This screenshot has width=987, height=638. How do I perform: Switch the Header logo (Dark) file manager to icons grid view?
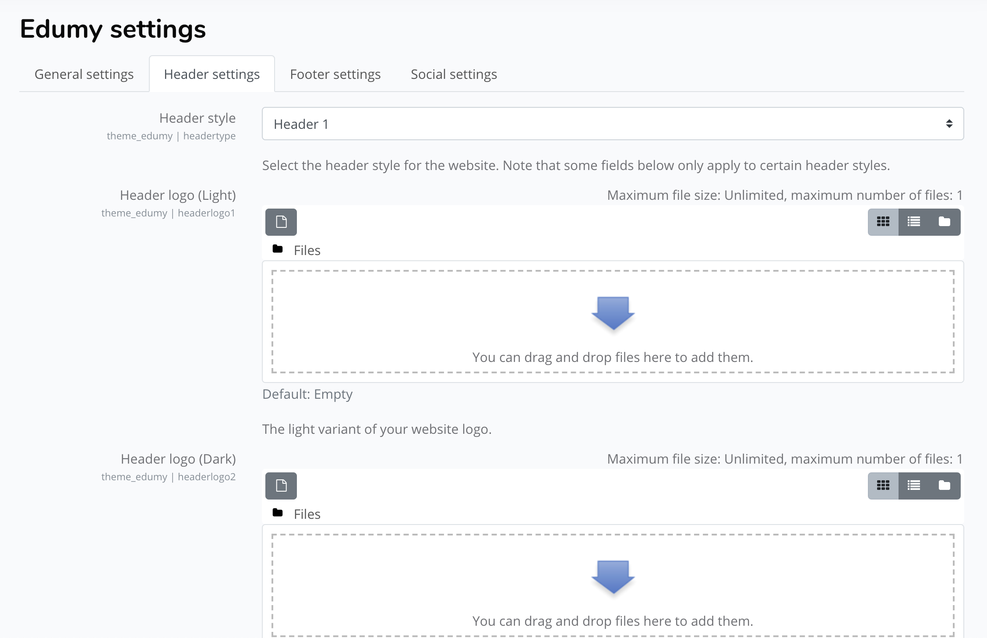pyautogui.click(x=883, y=486)
